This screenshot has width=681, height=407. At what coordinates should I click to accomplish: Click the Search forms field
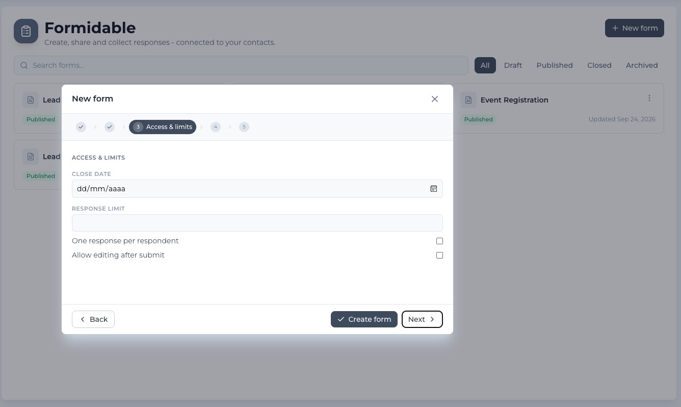coord(241,65)
